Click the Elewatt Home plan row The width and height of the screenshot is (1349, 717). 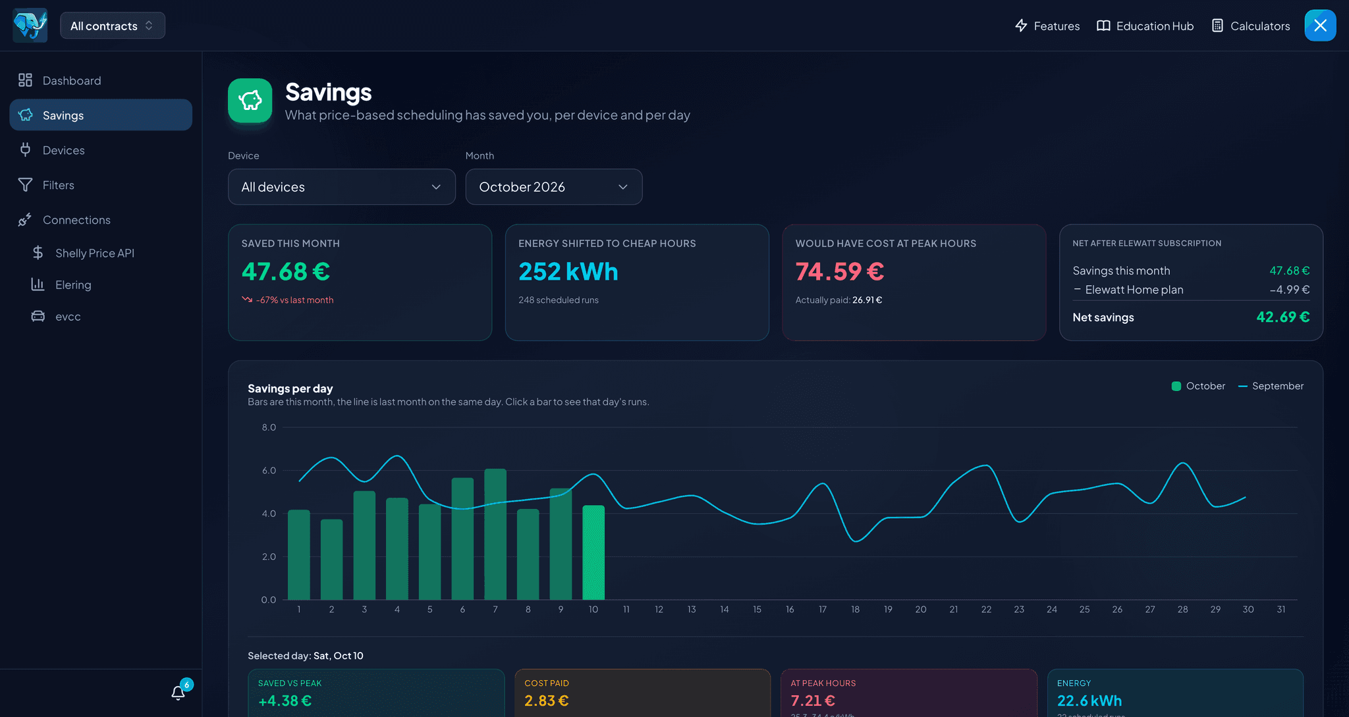[1191, 290]
